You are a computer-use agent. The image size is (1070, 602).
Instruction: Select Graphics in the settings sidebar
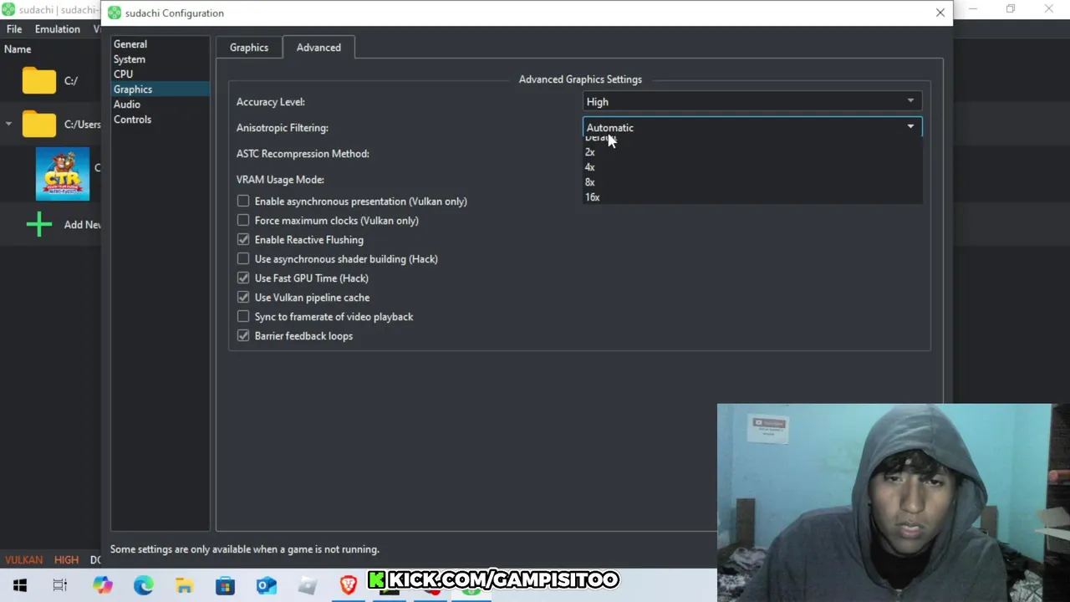pyautogui.click(x=160, y=89)
